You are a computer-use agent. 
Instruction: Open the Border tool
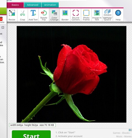(65, 15)
